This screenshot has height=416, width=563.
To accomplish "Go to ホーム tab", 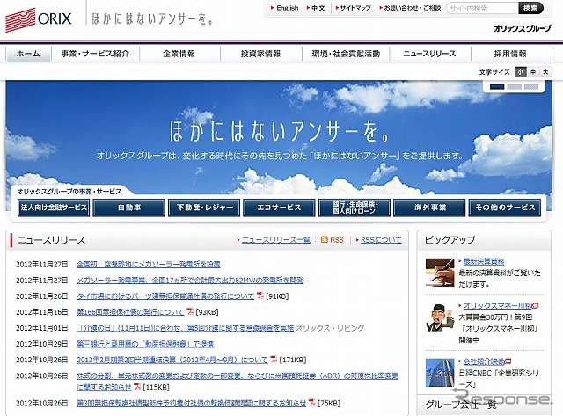I will click(28, 55).
